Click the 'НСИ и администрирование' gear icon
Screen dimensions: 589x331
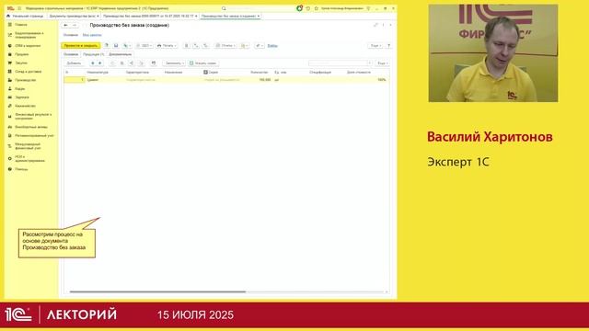tap(10, 159)
